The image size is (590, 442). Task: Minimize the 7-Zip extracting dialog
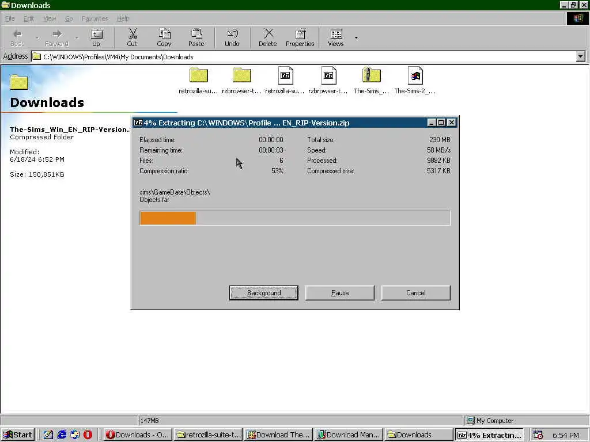[432, 123]
